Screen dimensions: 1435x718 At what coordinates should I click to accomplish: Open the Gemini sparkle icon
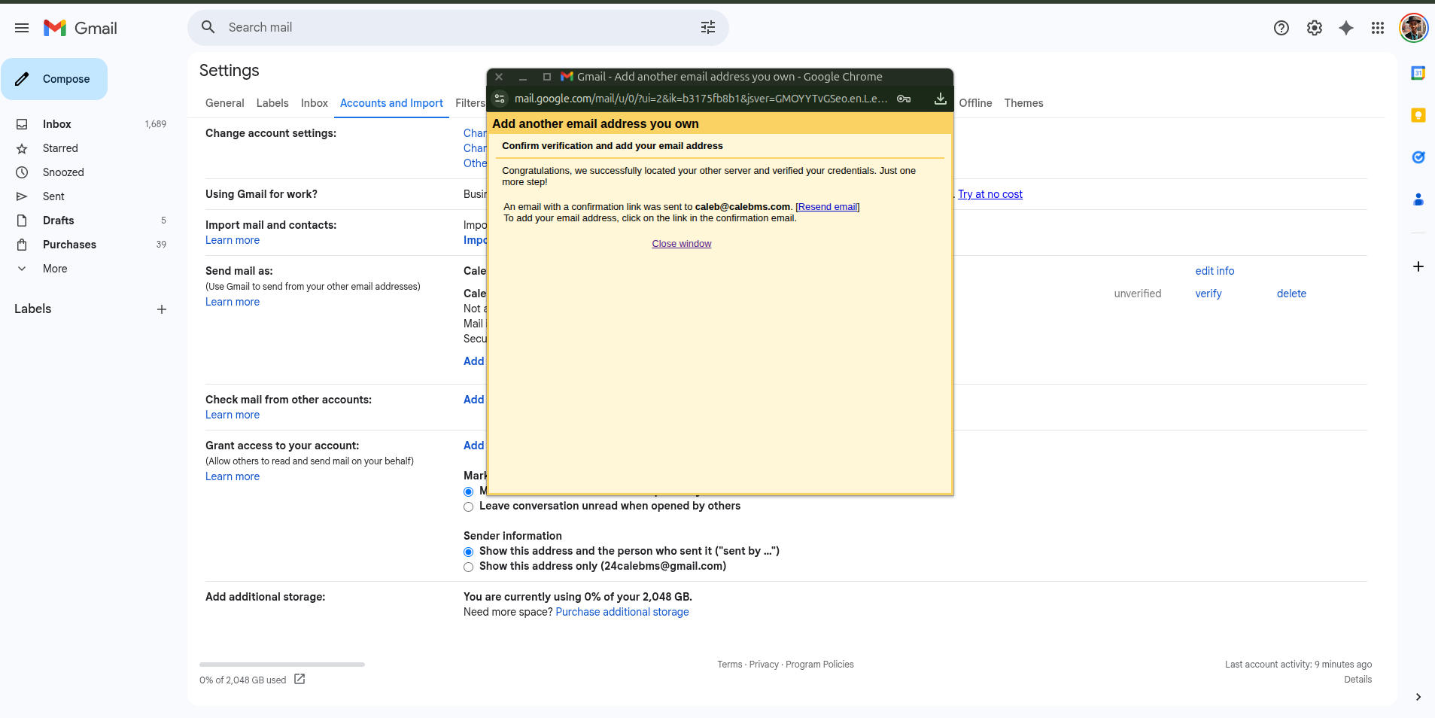tap(1346, 28)
